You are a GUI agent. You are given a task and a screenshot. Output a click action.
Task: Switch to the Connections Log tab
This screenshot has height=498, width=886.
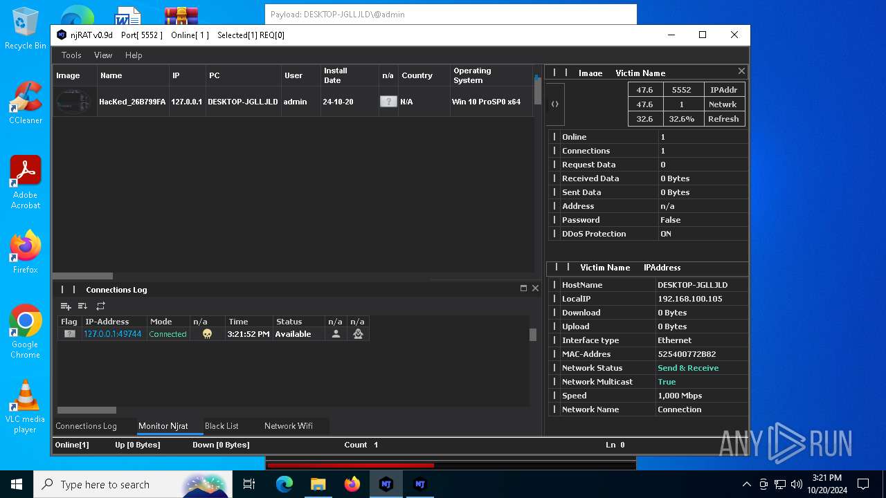click(x=86, y=426)
